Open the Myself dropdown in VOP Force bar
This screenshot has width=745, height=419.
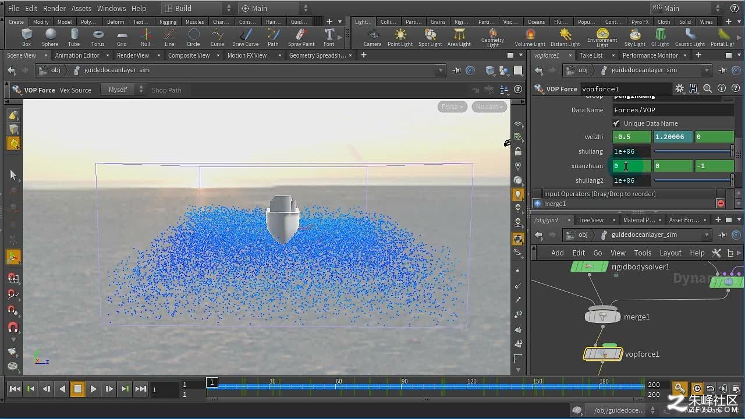(x=122, y=90)
